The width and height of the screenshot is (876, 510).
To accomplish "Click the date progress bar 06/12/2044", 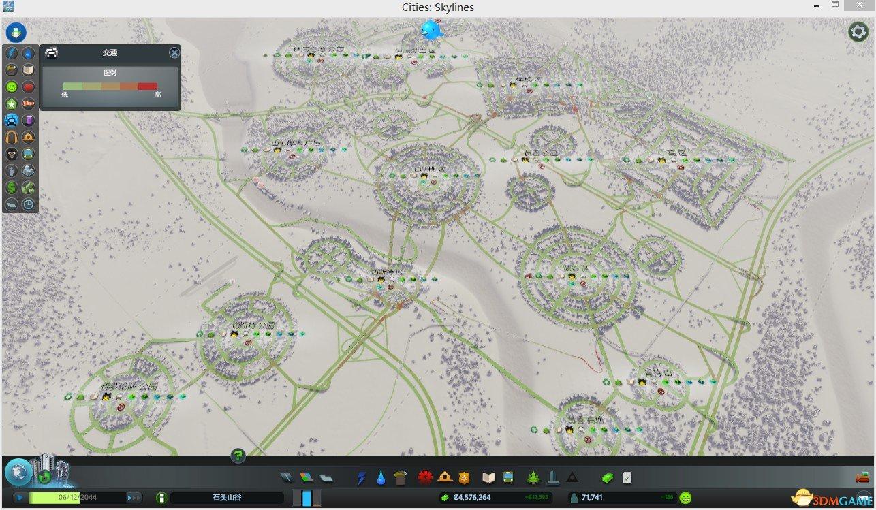I will pos(76,498).
